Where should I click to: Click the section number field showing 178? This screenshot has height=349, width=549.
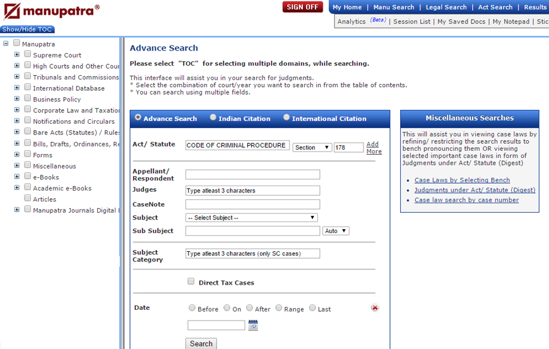click(349, 148)
